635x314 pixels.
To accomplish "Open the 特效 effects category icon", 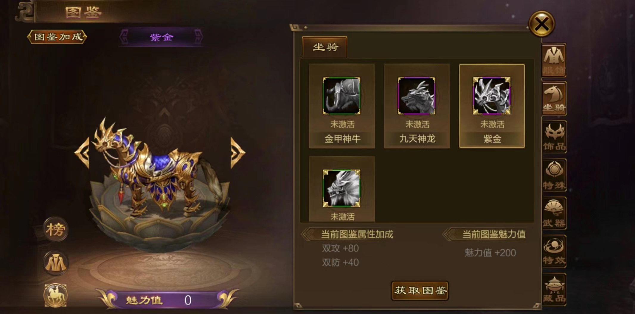I will coord(554,251).
